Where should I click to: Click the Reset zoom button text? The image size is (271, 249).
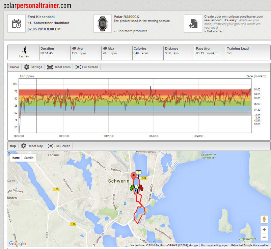(62, 67)
